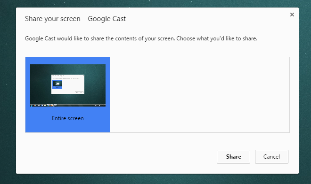Close the dialog with the X icon
Image resolution: width=311 pixels, height=184 pixels.
pos(292,15)
